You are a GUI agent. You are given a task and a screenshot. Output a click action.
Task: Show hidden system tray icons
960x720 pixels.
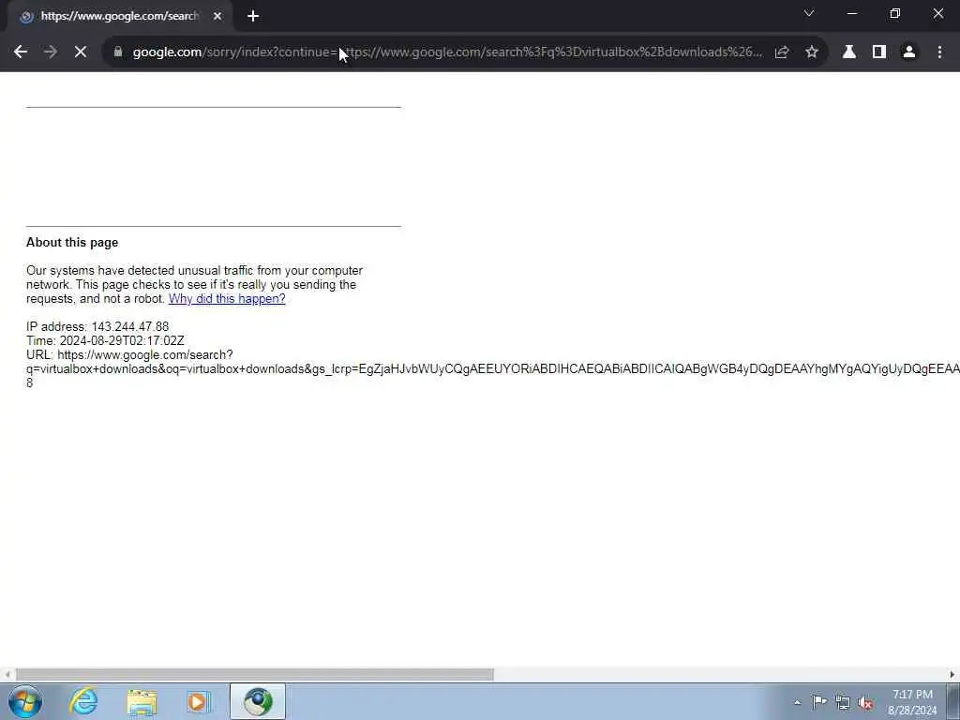797,702
